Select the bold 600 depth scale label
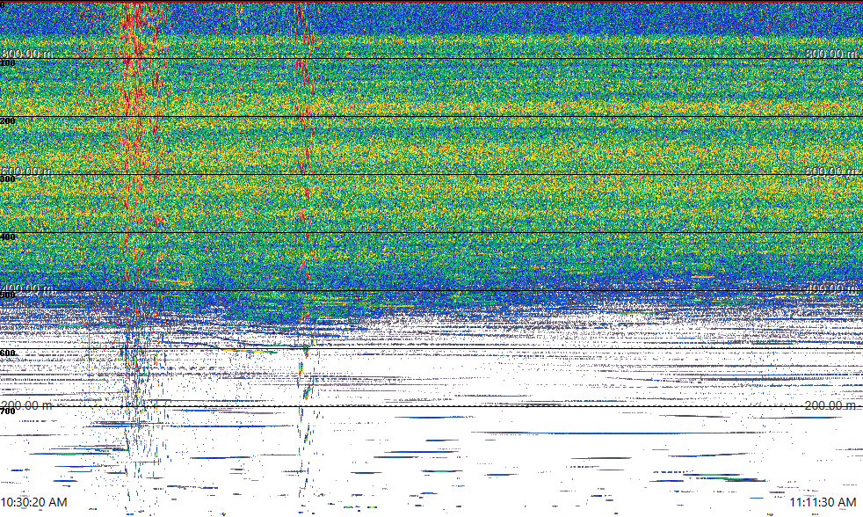The height and width of the screenshot is (517, 863). (8, 353)
